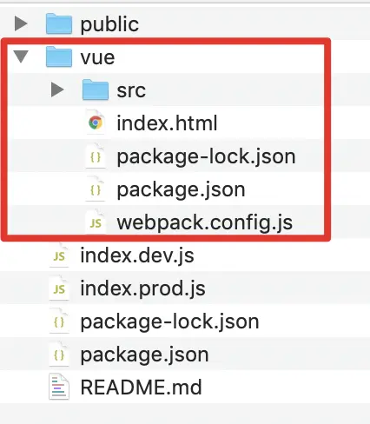Select the index.html file name
Screen dimensions: 370x424
coord(167,123)
